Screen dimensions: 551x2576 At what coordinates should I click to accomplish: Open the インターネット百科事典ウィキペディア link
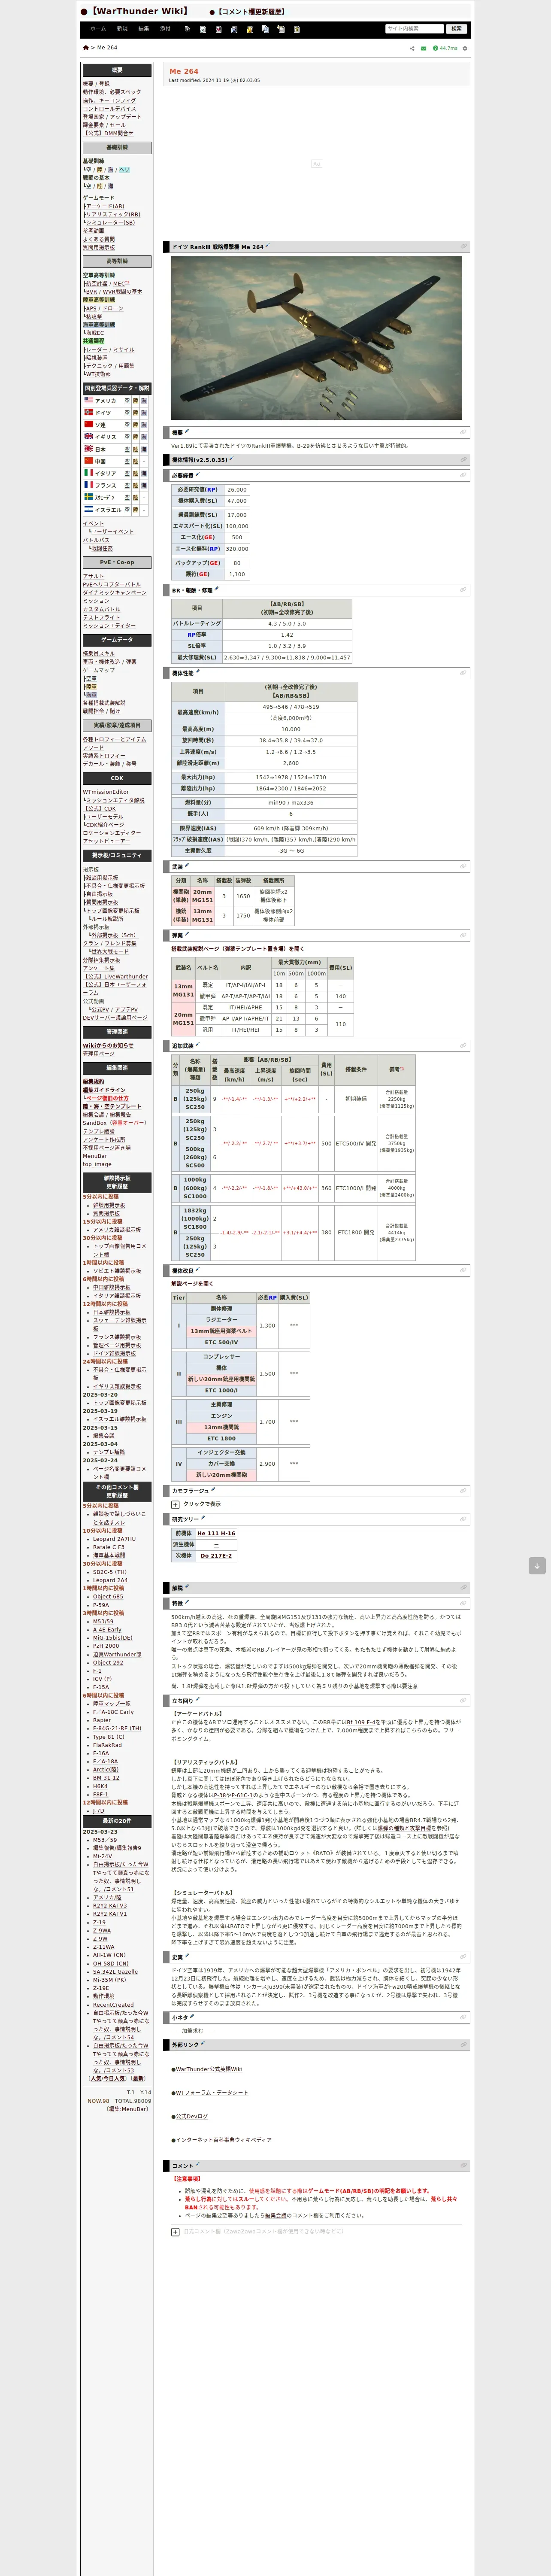(223, 2139)
